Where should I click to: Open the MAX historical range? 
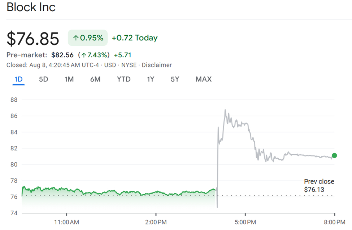203,79
